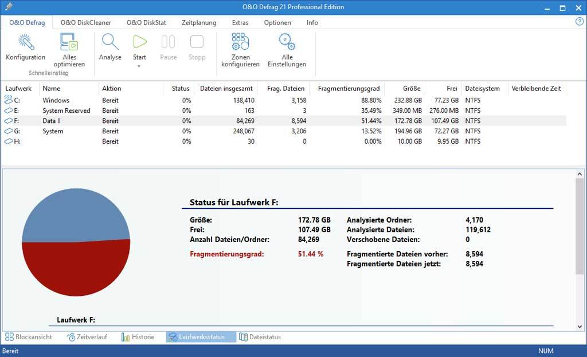Click the O&O Defrag app icon in title bar
This screenshot has height=357, width=587.
point(9,7)
